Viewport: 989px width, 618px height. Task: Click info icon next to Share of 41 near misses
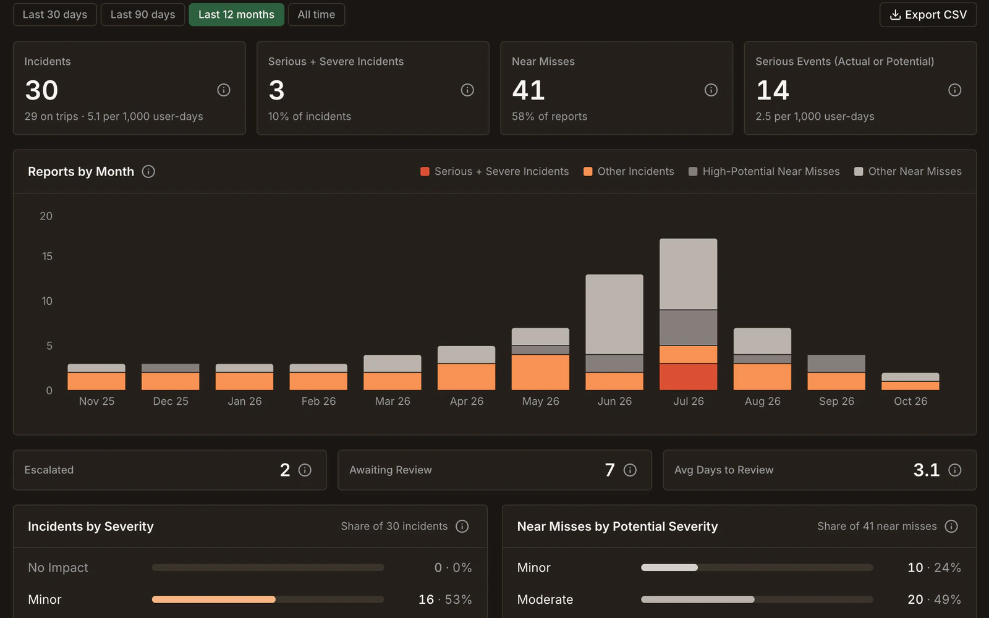(951, 526)
